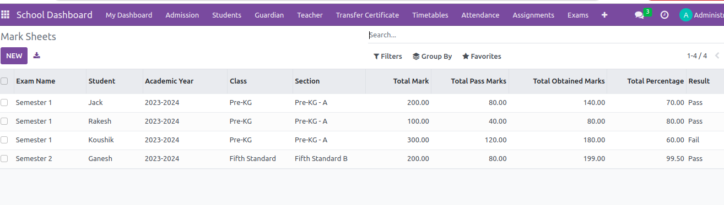Click the plus icon for more menus
The image size is (724, 205).
click(604, 15)
